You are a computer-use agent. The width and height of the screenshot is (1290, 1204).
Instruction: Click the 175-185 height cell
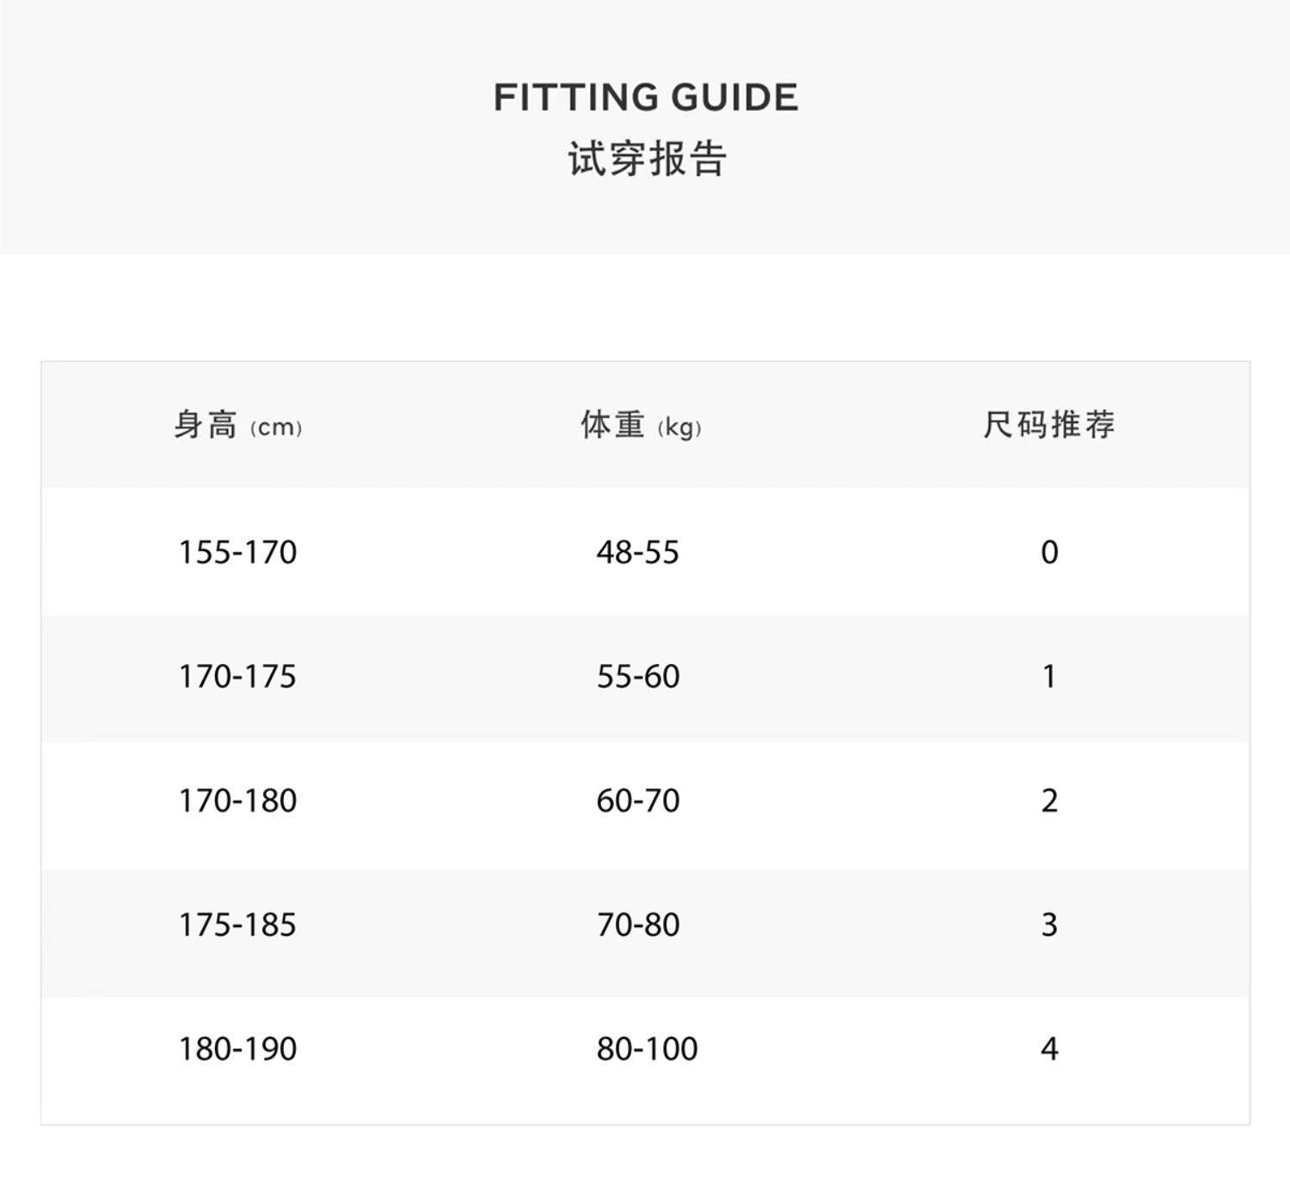point(237,925)
